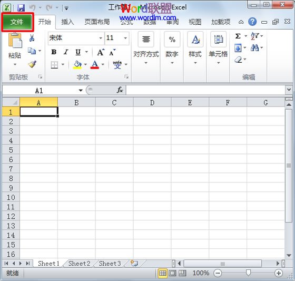Open the customize quick access toolbar dropdown
This screenshot has width=295, height=281.
tap(66, 8)
